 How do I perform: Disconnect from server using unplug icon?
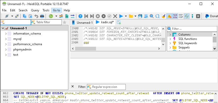point(17,16)
